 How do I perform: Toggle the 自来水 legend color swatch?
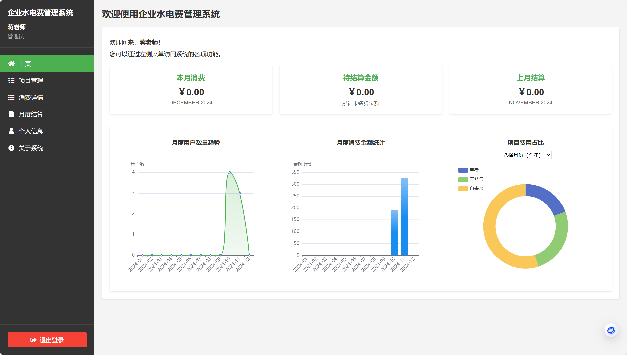pos(463,188)
